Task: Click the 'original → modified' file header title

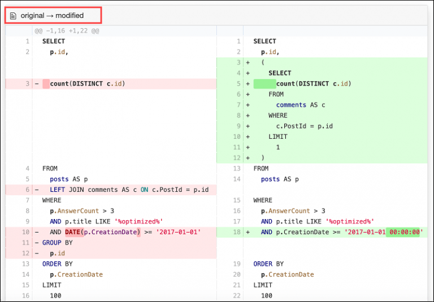Action: pyautogui.click(x=52, y=15)
